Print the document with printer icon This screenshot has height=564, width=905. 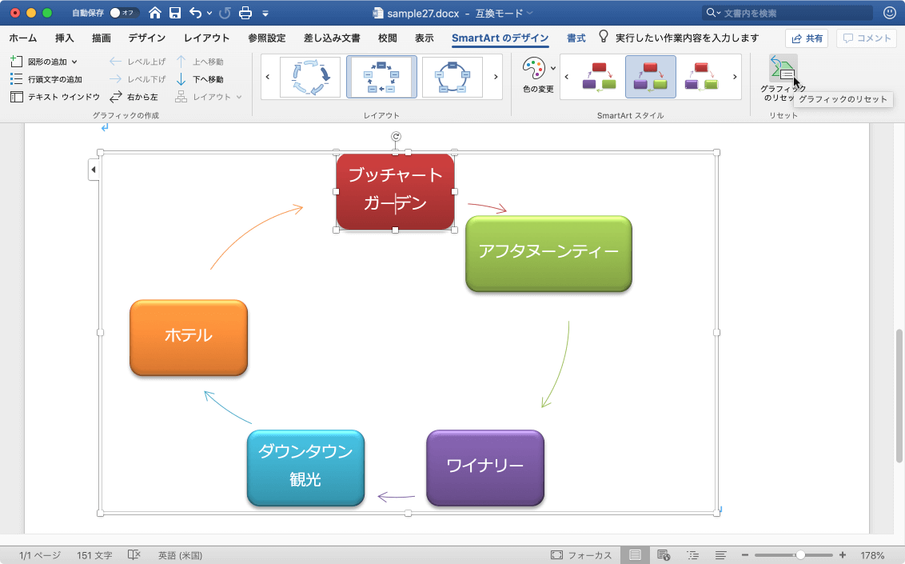(245, 13)
